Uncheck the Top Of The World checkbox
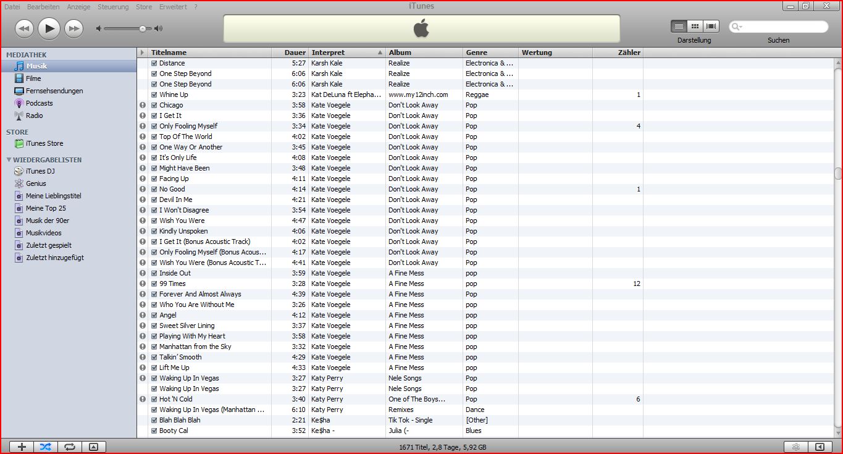 pos(154,137)
